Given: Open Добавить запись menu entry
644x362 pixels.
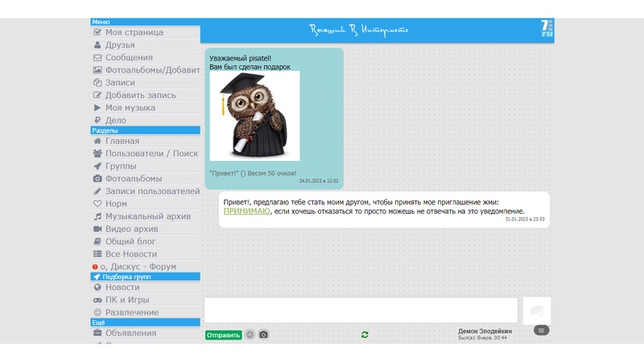Looking at the screenshot, I should [x=140, y=95].
